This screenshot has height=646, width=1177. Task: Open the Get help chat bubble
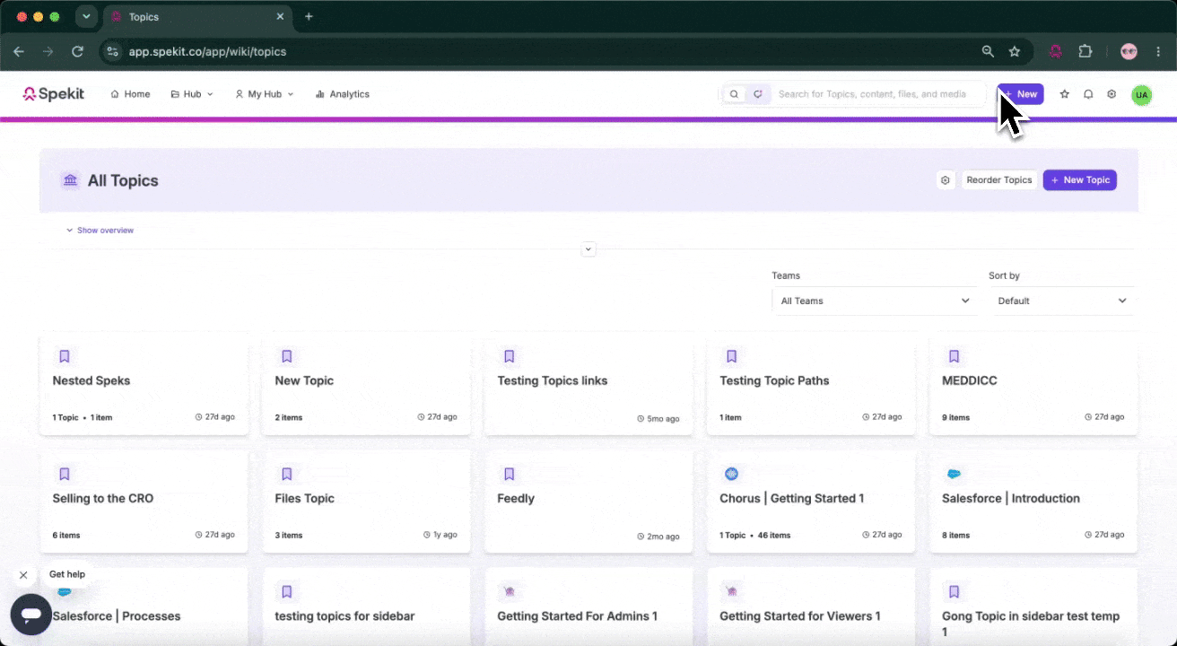pyautogui.click(x=31, y=615)
